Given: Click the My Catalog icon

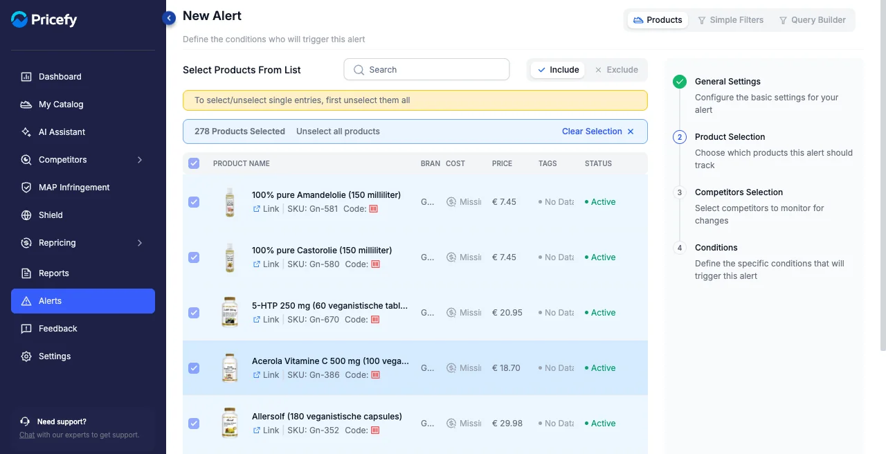Looking at the screenshot, I should coord(26,105).
